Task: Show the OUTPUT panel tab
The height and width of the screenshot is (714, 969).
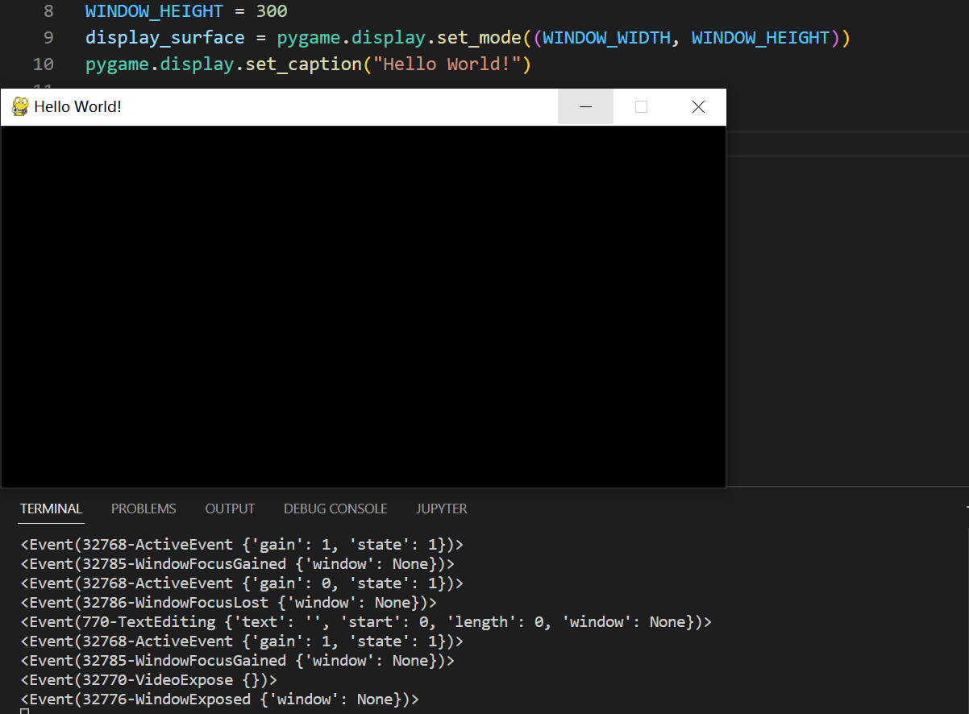Action: (x=230, y=509)
